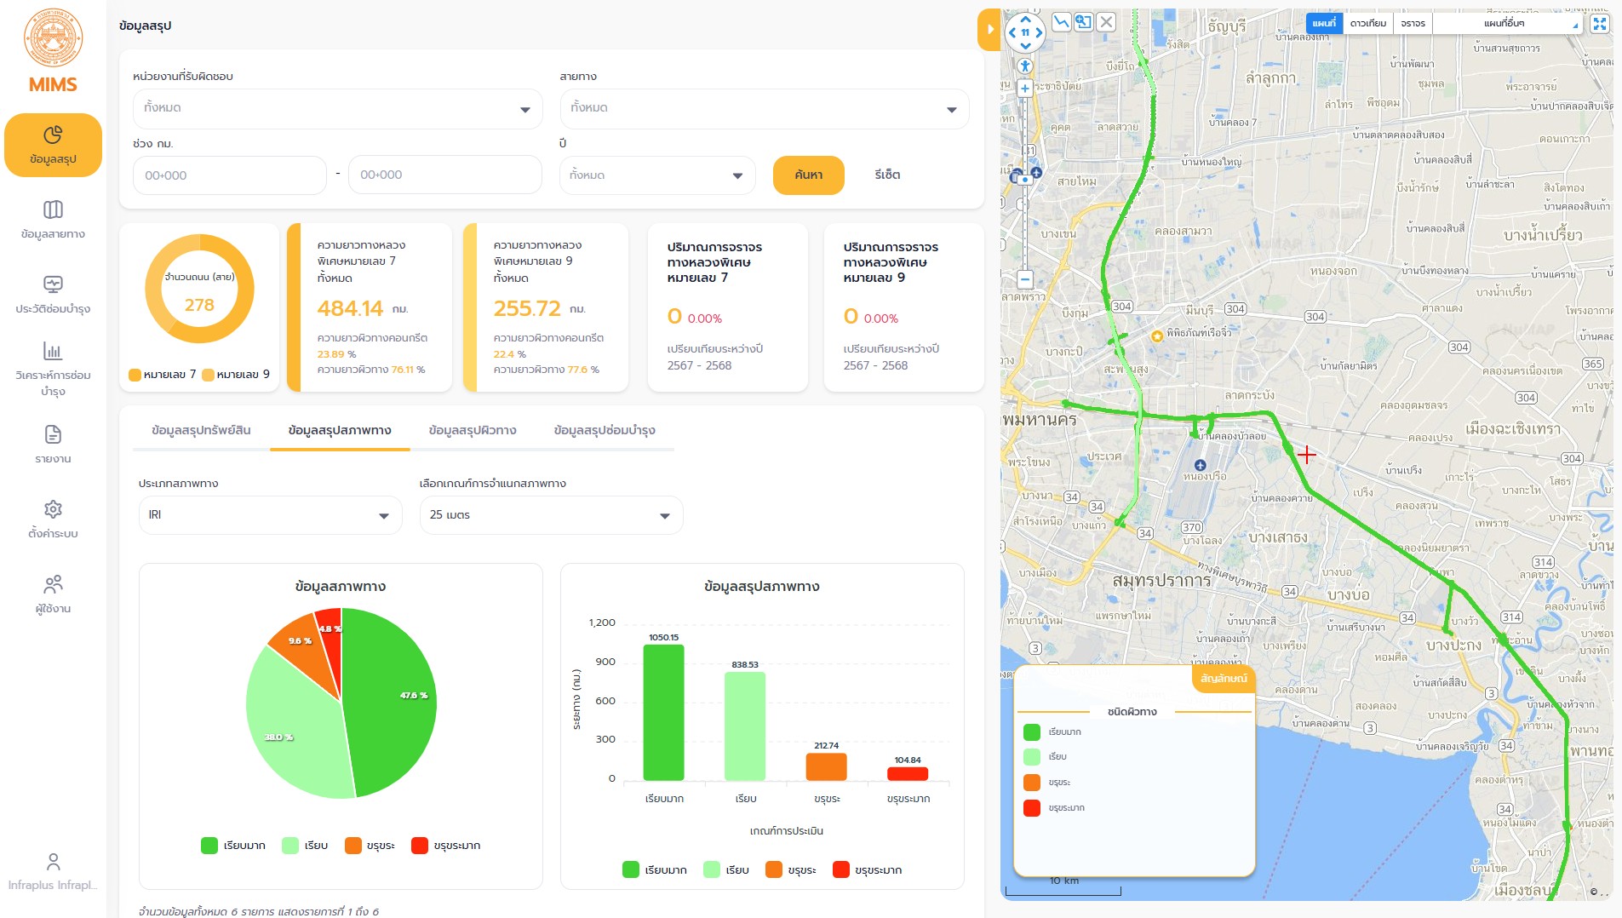Collapse map panel with orange arrow
Screen dimensions: 1622x918
click(x=989, y=30)
